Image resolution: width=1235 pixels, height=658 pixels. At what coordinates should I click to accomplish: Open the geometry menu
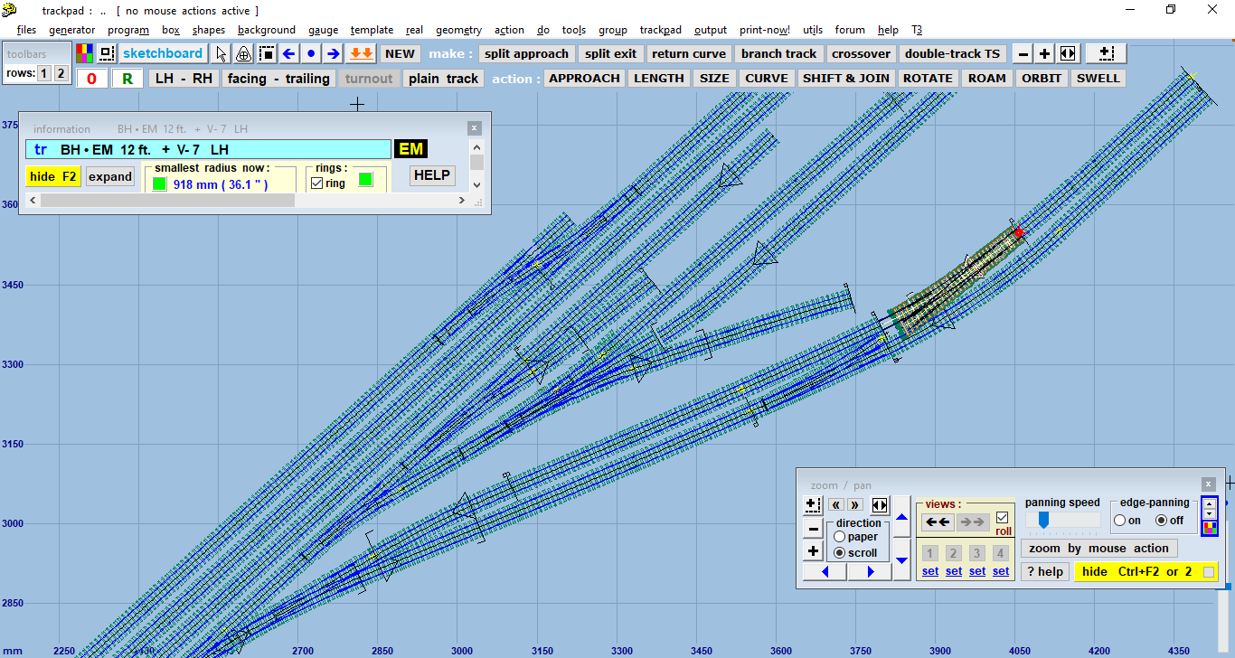point(458,30)
